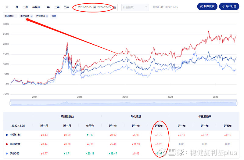The image size is (244, 160).
Task: Remove the 中红收益 tag via its x
Action: click(32, 16)
